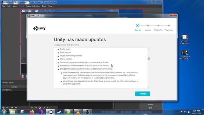
Task: Select the Encrypt your Hard Drive desktop icon
Action: [185, 55]
